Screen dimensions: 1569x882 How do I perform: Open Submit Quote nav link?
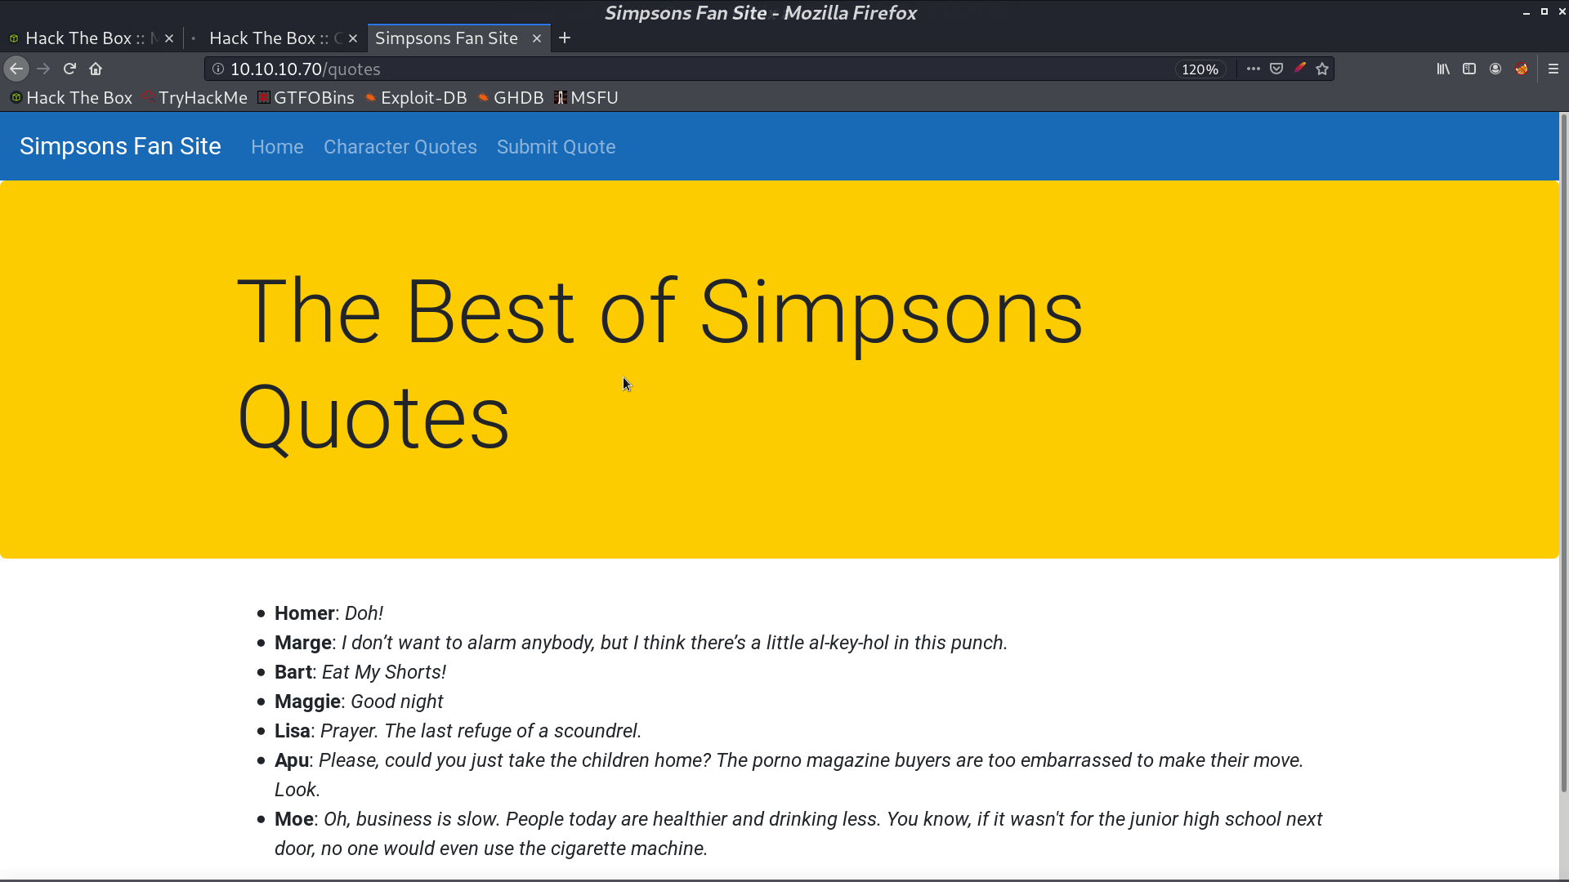coord(557,147)
